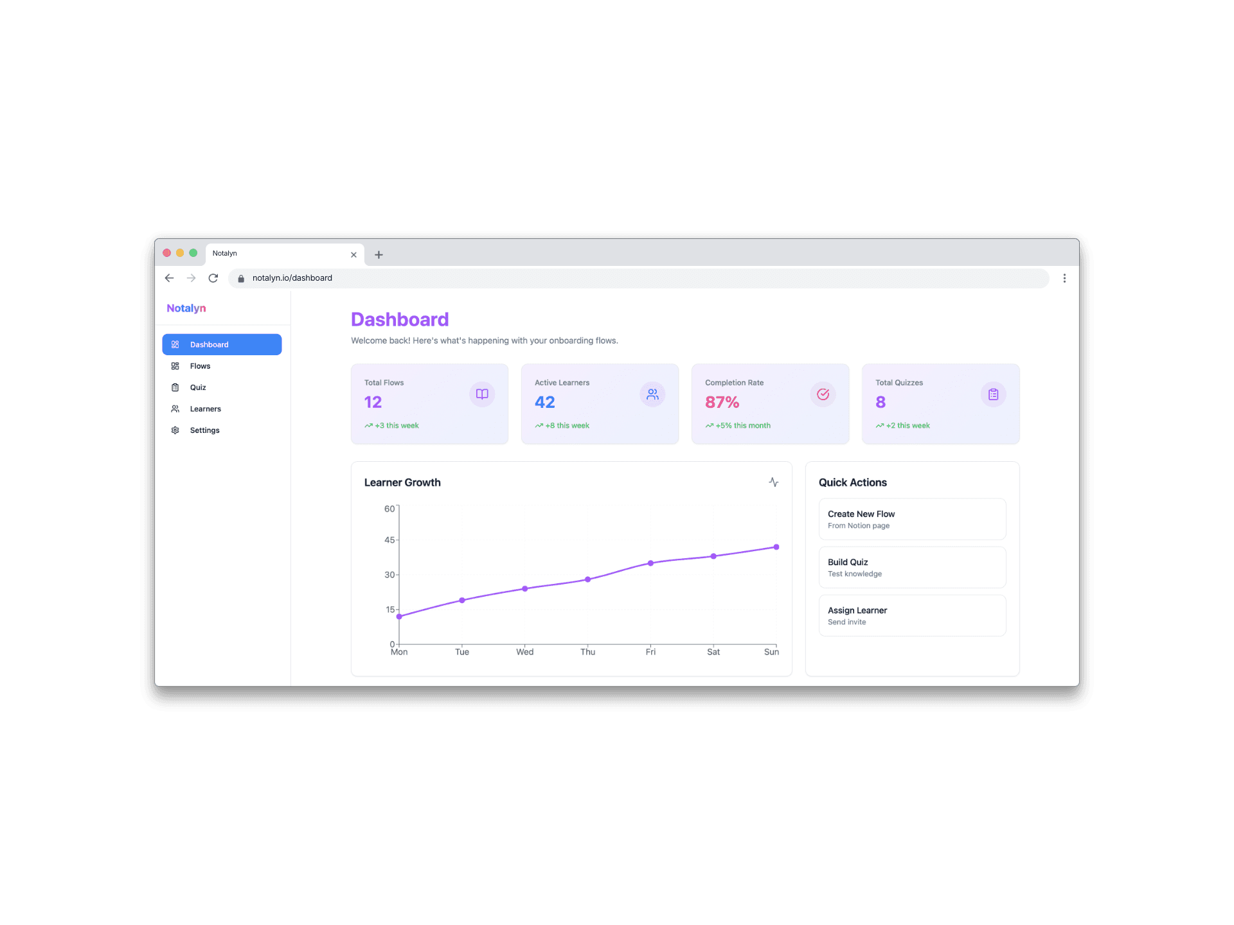Go to the Quiz section in the sidebar
This screenshot has height=925, width=1234.
coord(198,387)
